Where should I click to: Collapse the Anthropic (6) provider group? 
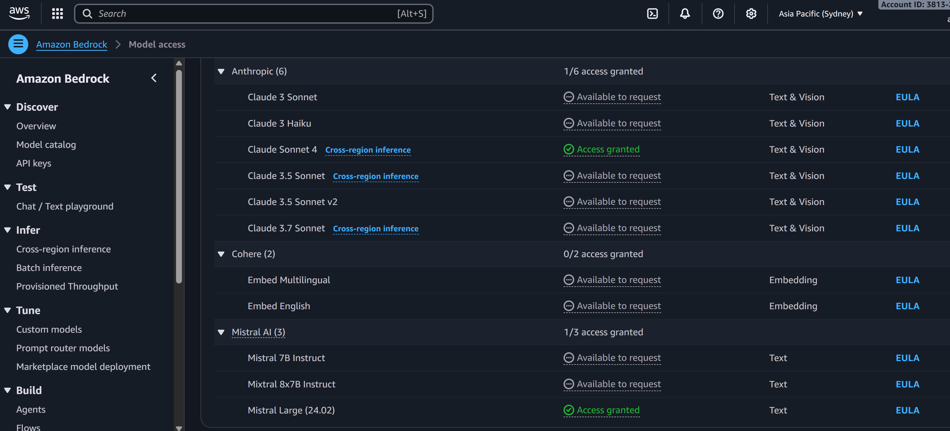coord(221,72)
